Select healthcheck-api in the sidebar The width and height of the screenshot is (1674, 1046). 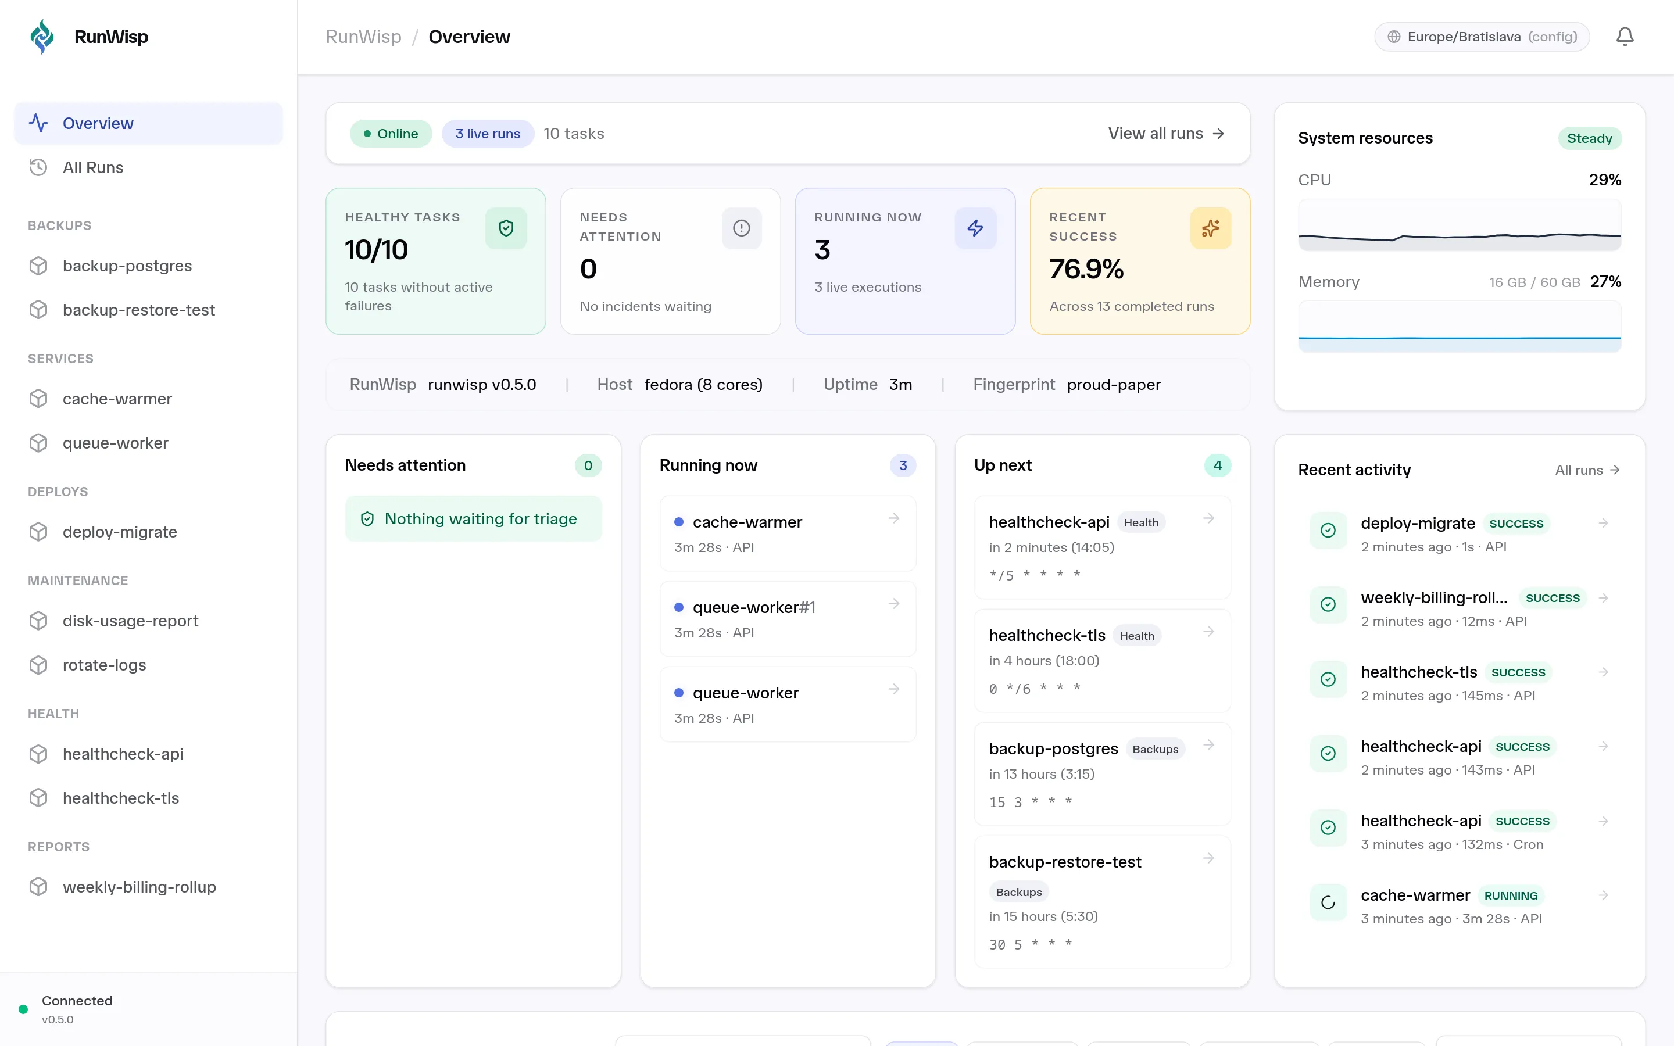[x=148, y=754]
